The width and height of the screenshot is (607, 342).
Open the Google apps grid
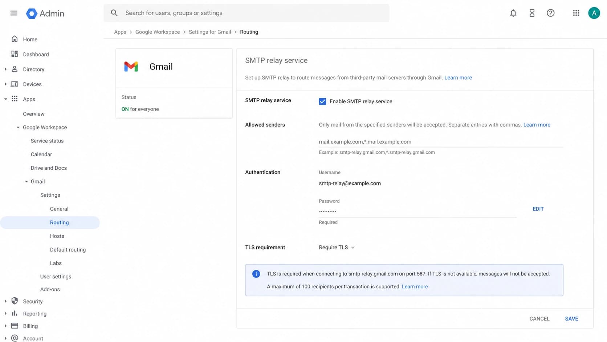tap(576, 13)
